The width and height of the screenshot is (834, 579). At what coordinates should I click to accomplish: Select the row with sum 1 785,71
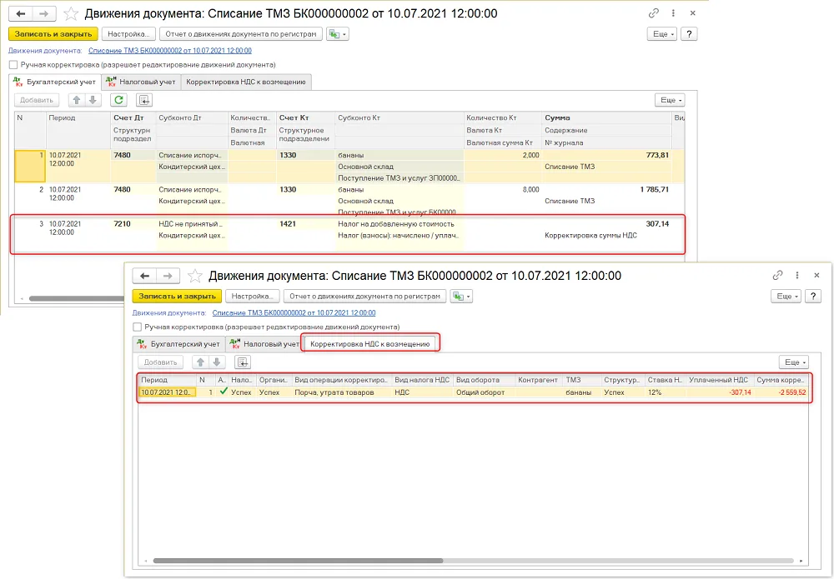tap(349, 200)
